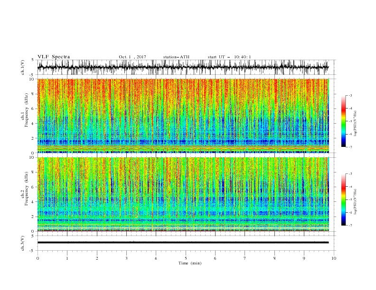Click the ch.3 flat waveform trace
376x290 pixels.
coord(183,243)
